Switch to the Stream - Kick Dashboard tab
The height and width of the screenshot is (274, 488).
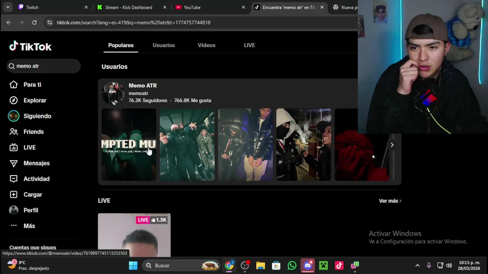click(x=132, y=7)
